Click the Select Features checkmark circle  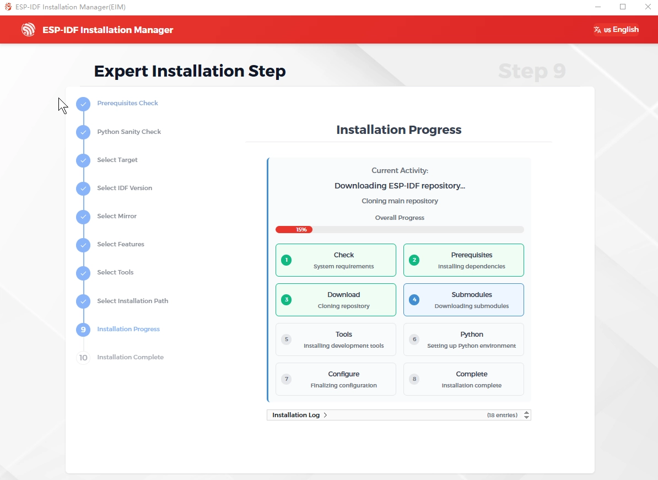tap(83, 245)
